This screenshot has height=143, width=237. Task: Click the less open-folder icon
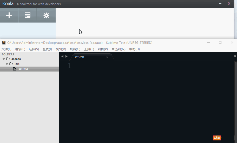[11, 64]
